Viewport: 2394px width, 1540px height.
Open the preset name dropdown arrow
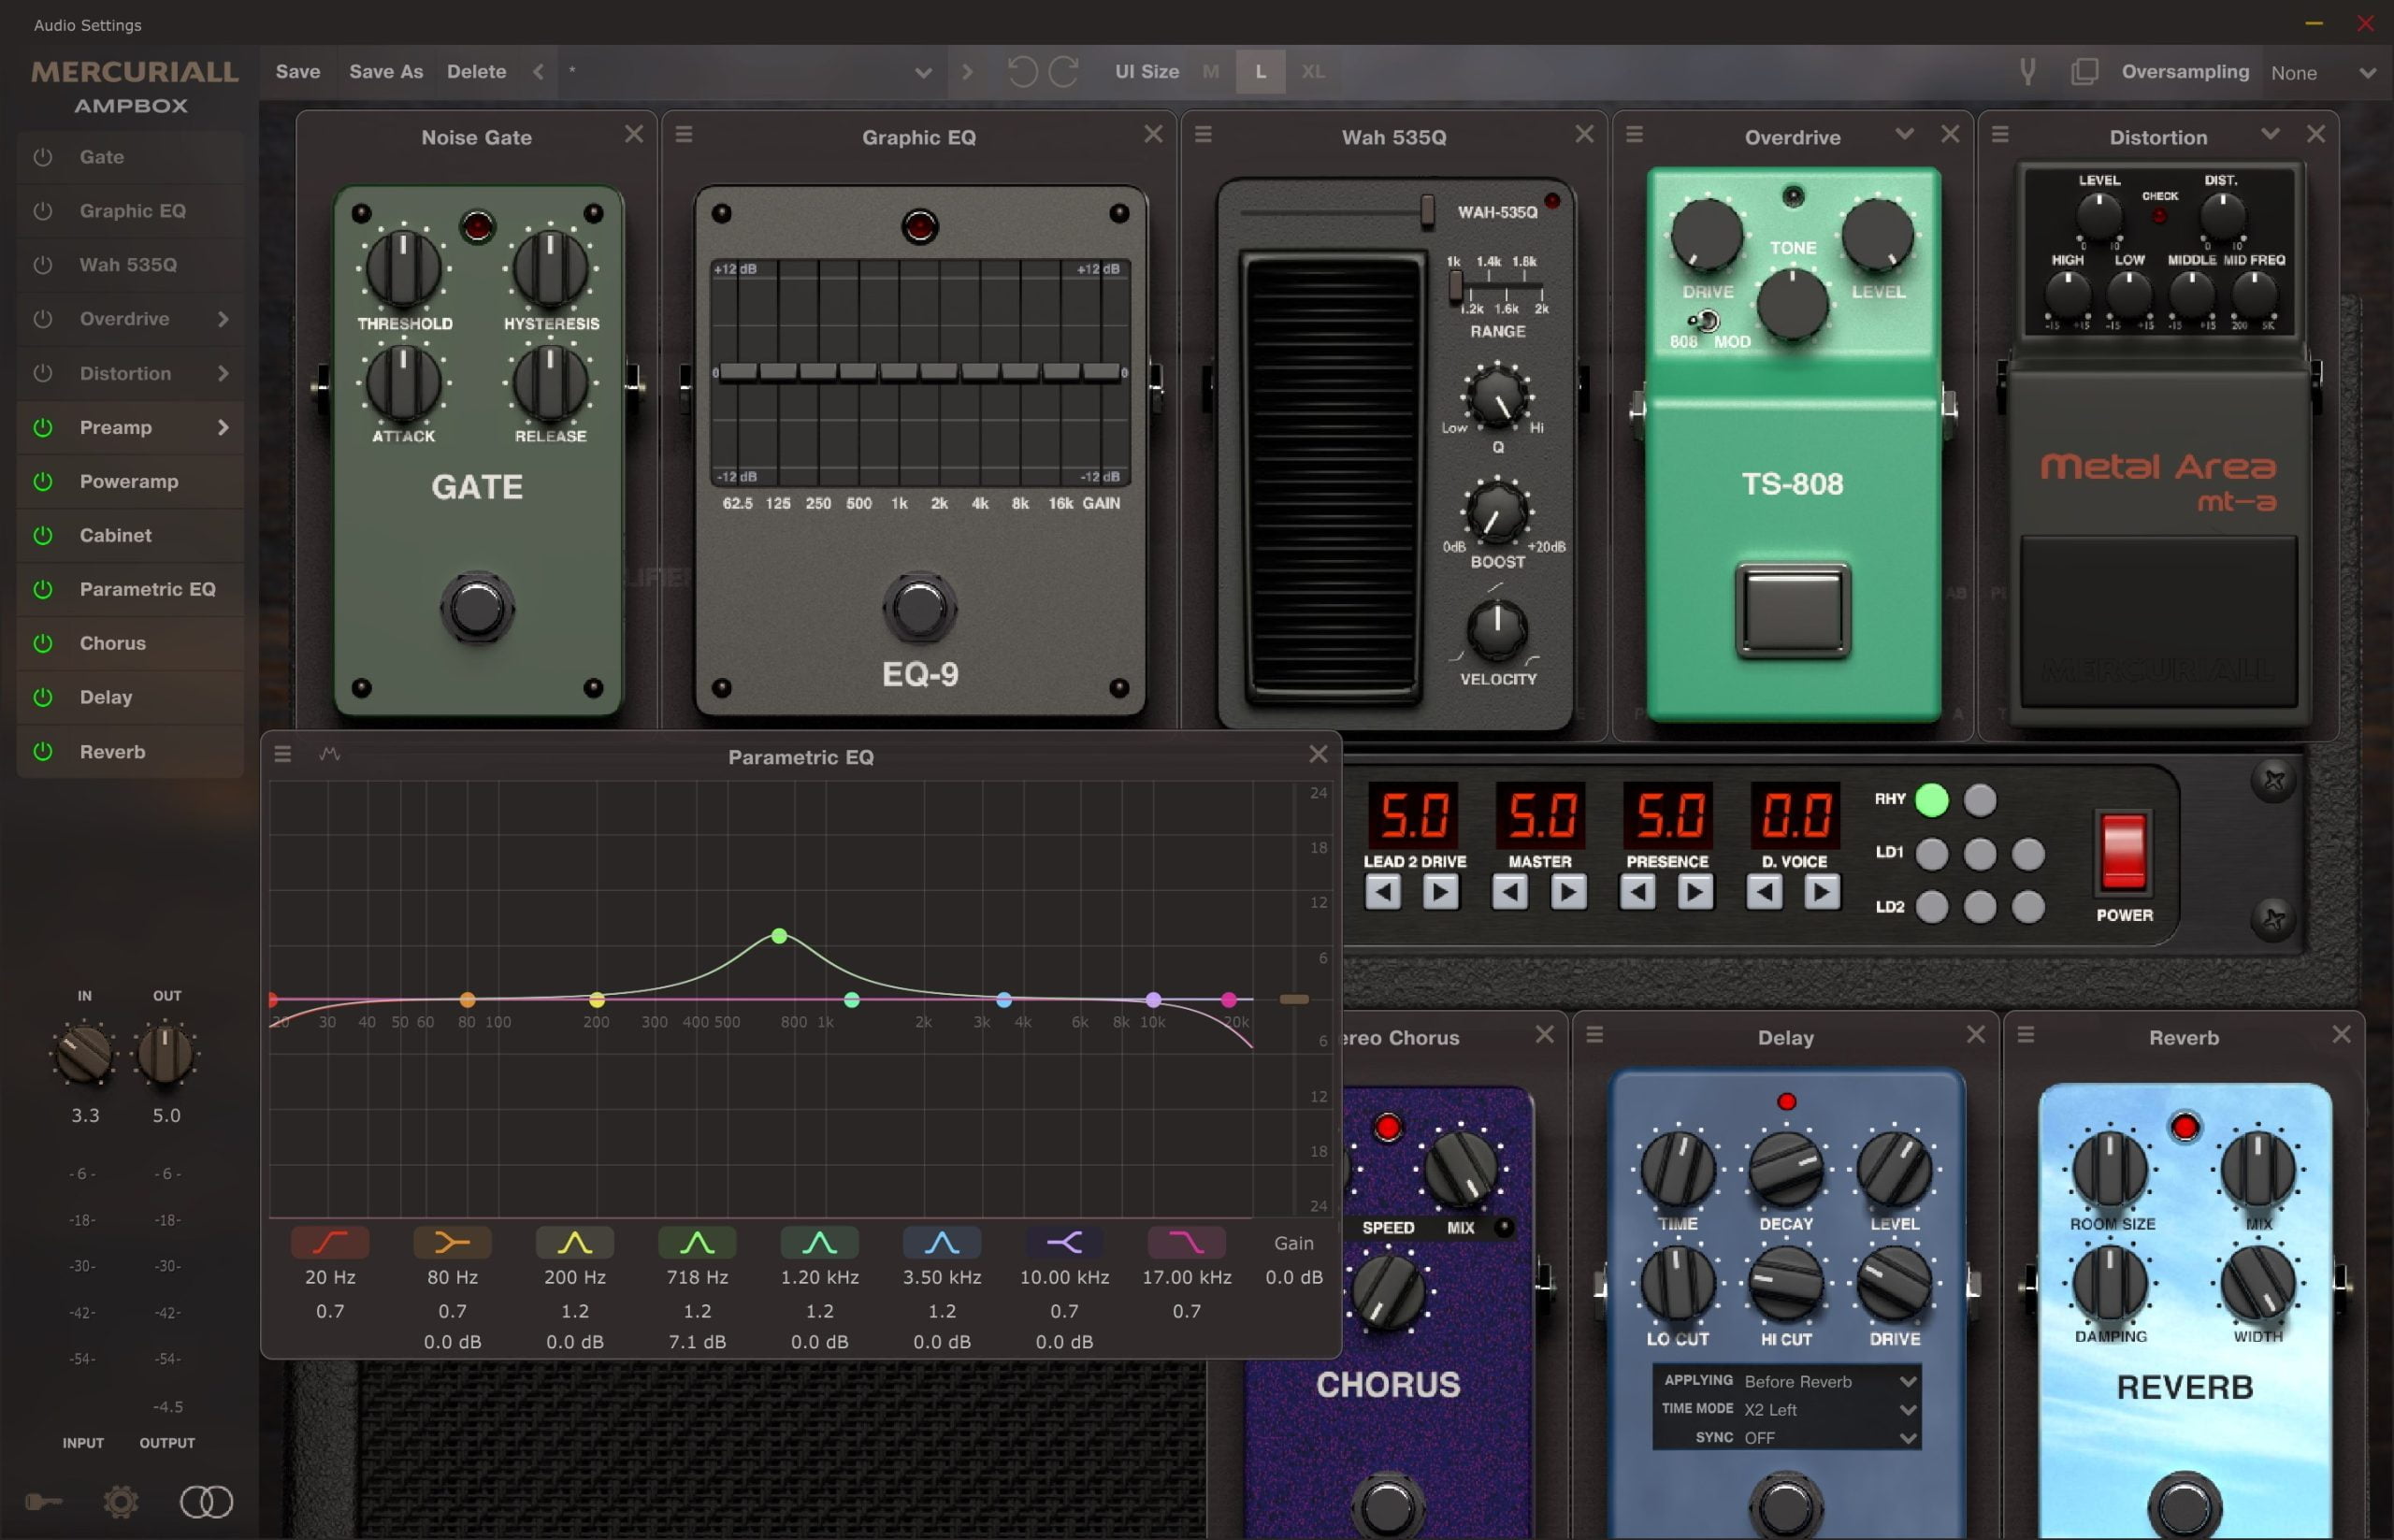(x=923, y=73)
